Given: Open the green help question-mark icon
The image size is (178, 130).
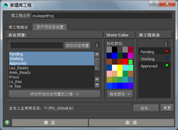Looking at the screenshot, I should (7, 123).
